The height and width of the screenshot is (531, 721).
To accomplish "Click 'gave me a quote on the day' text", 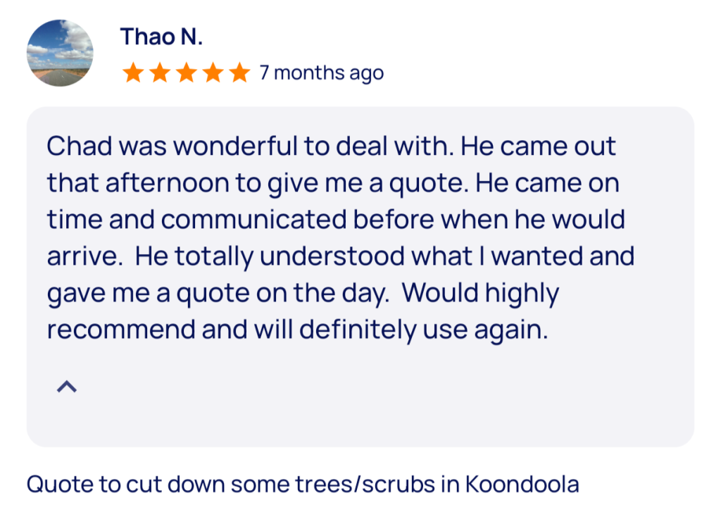I will click(218, 292).
